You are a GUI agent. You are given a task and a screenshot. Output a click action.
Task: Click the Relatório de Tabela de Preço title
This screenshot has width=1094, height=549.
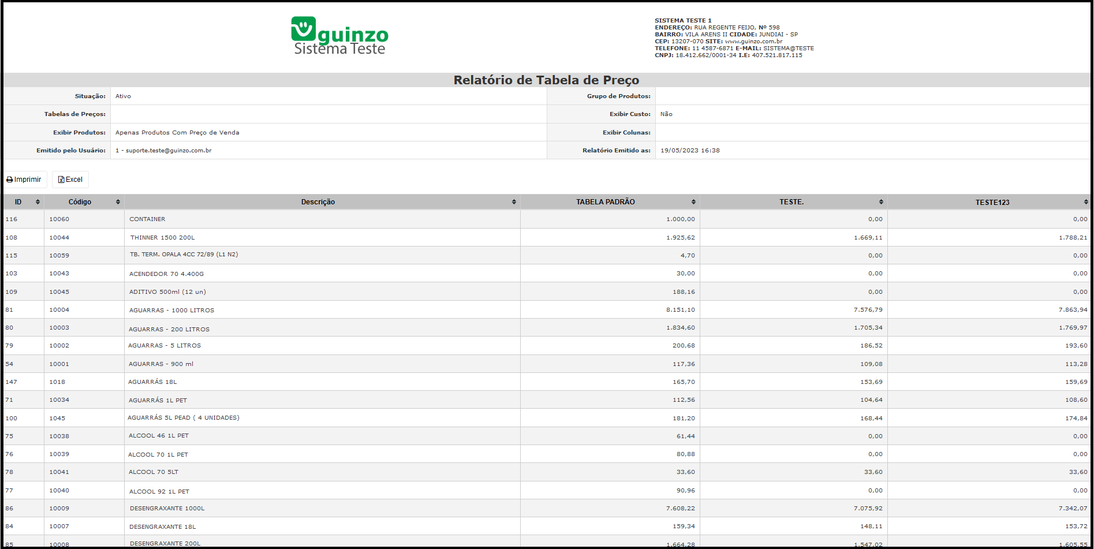pos(546,80)
